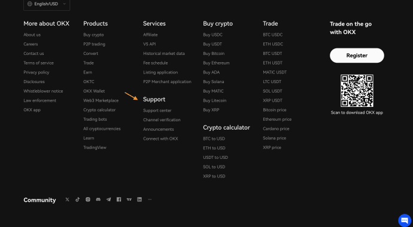
Task: Open the Announcements link
Action: [x=159, y=129]
